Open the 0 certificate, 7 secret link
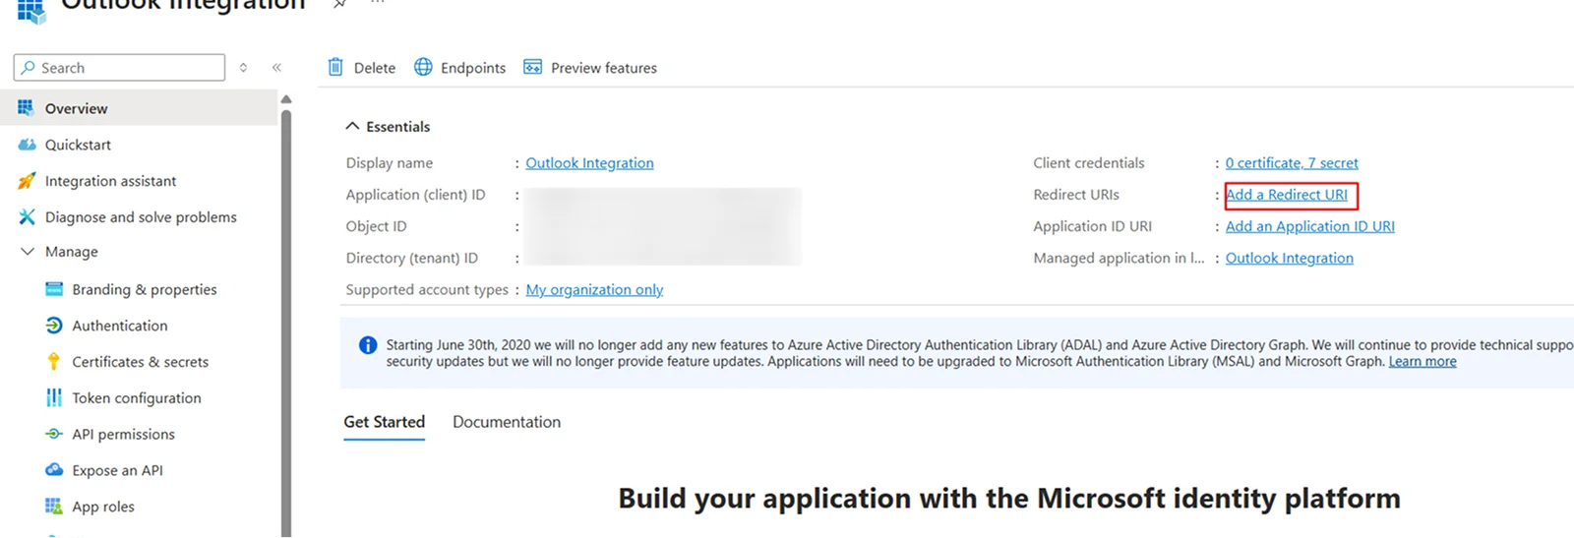 (x=1292, y=163)
